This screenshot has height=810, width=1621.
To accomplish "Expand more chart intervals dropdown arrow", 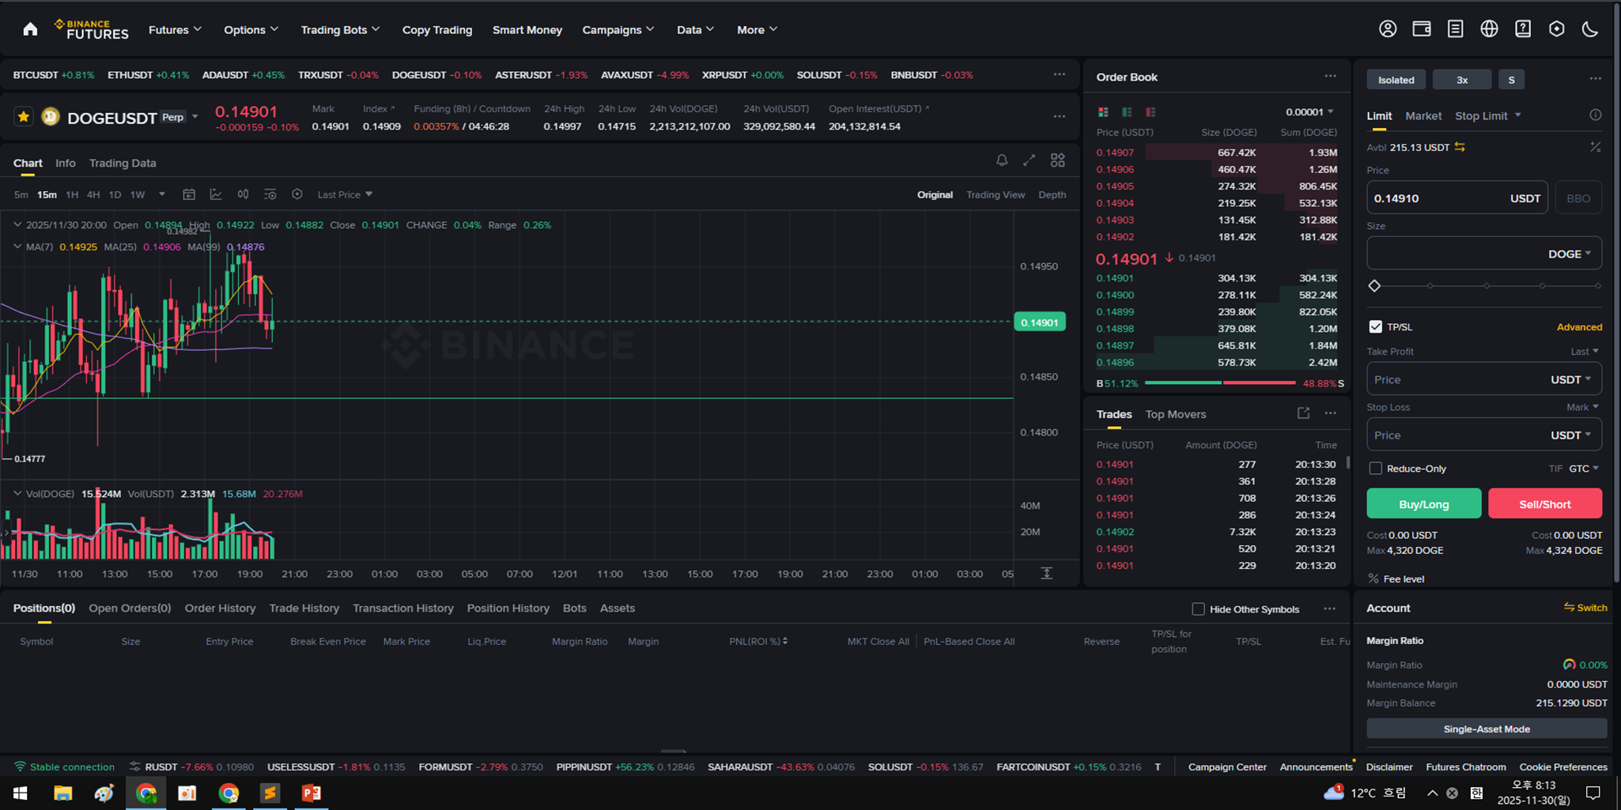I will 162,194.
